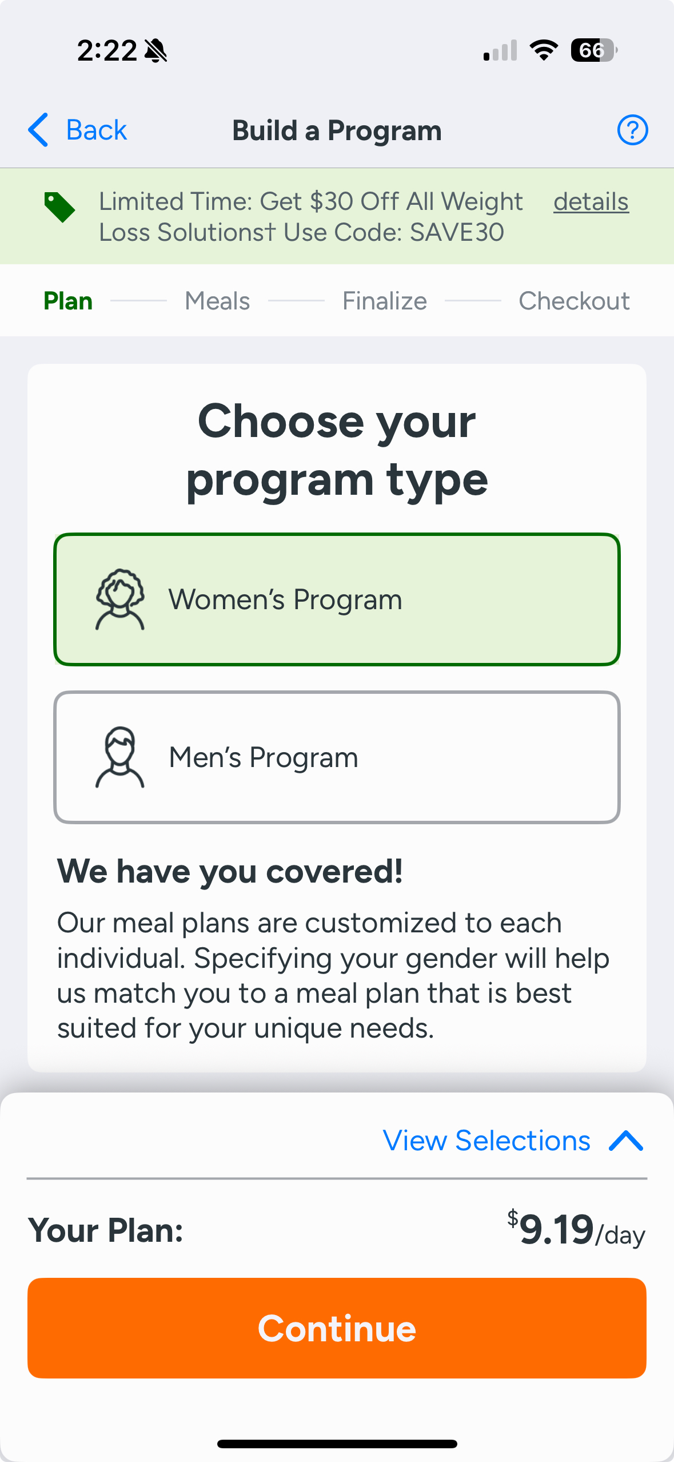Open the Checkout step

click(x=574, y=301)
